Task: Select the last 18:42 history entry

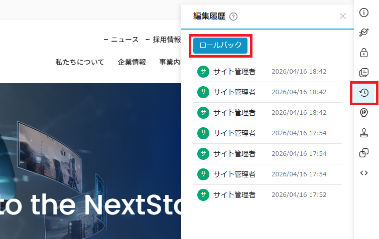Action: pos(267,113)
